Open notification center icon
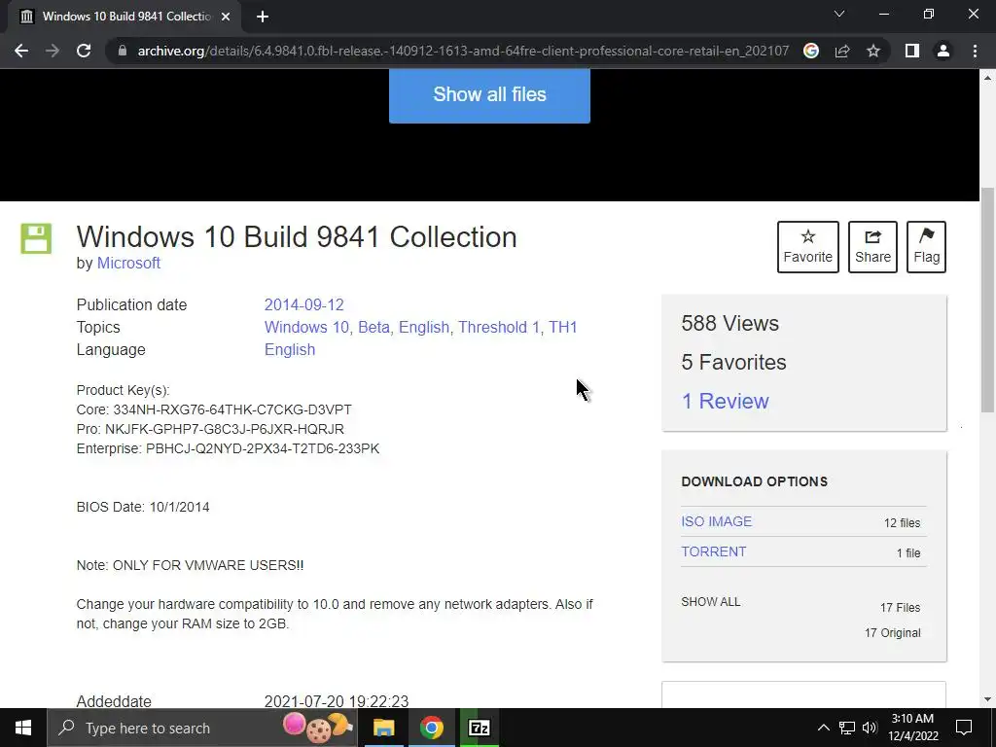 [964, 728]
